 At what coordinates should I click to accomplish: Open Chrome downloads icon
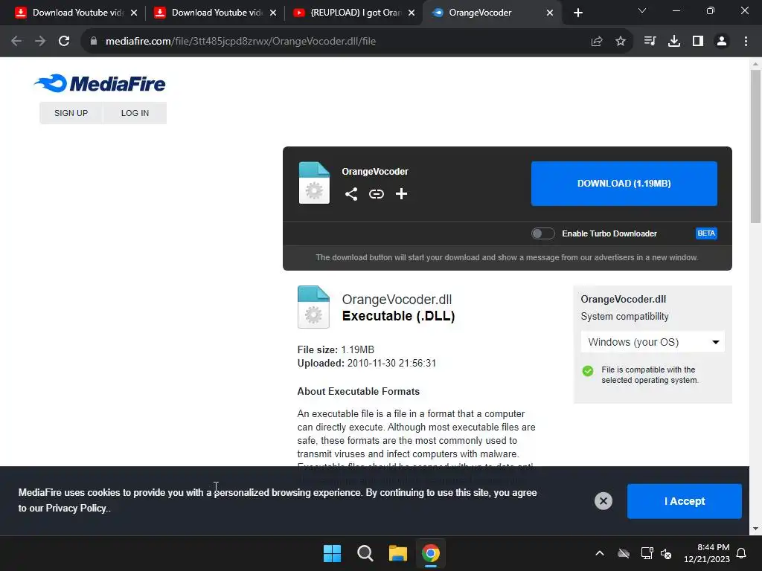(x=674, y=42)
